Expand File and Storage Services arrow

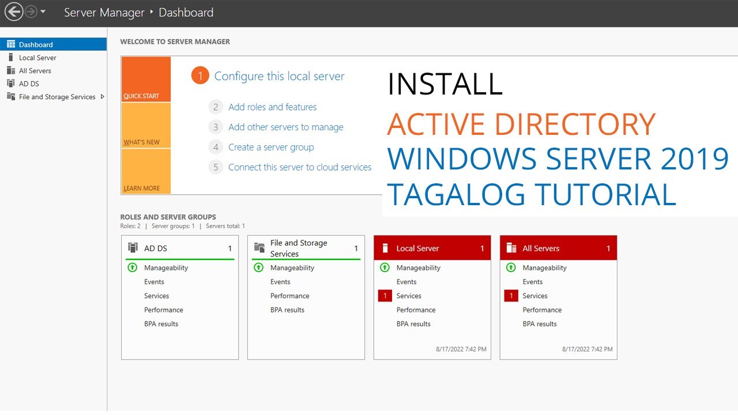tap(103, 97)
